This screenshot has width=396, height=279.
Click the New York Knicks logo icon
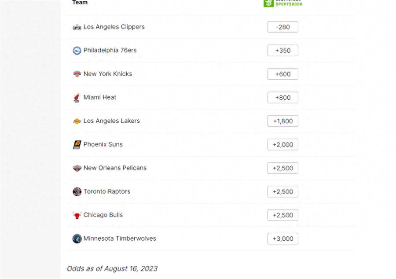coord(77,74)
